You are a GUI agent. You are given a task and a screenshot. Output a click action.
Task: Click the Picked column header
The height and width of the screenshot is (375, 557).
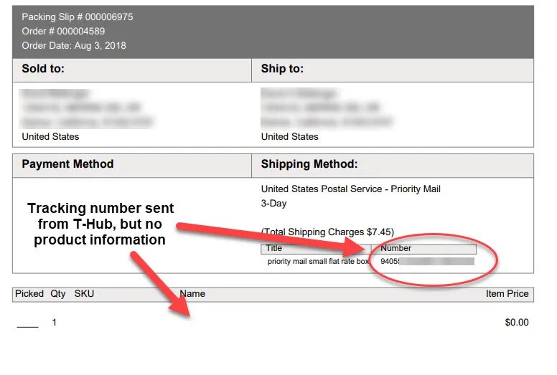tap(29, 293)
